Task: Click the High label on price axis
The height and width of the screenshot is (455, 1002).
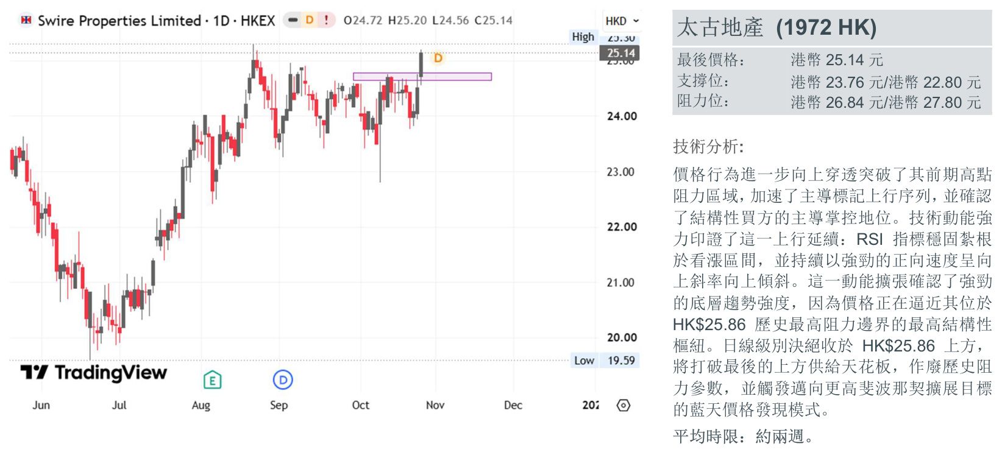Action: point(583,37)
